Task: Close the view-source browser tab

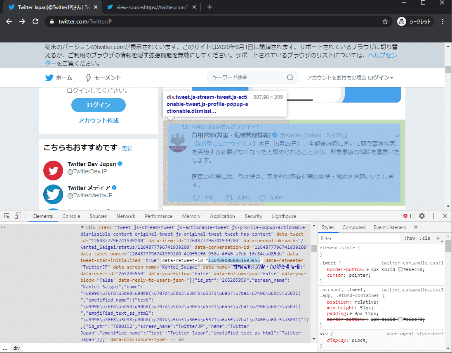Action: tap(194, 7)
